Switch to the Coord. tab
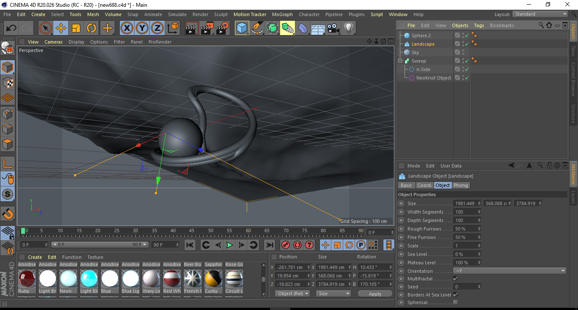 click(424, 185)
